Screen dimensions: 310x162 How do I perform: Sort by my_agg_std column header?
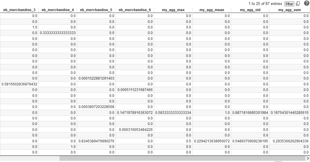point(250,10)
